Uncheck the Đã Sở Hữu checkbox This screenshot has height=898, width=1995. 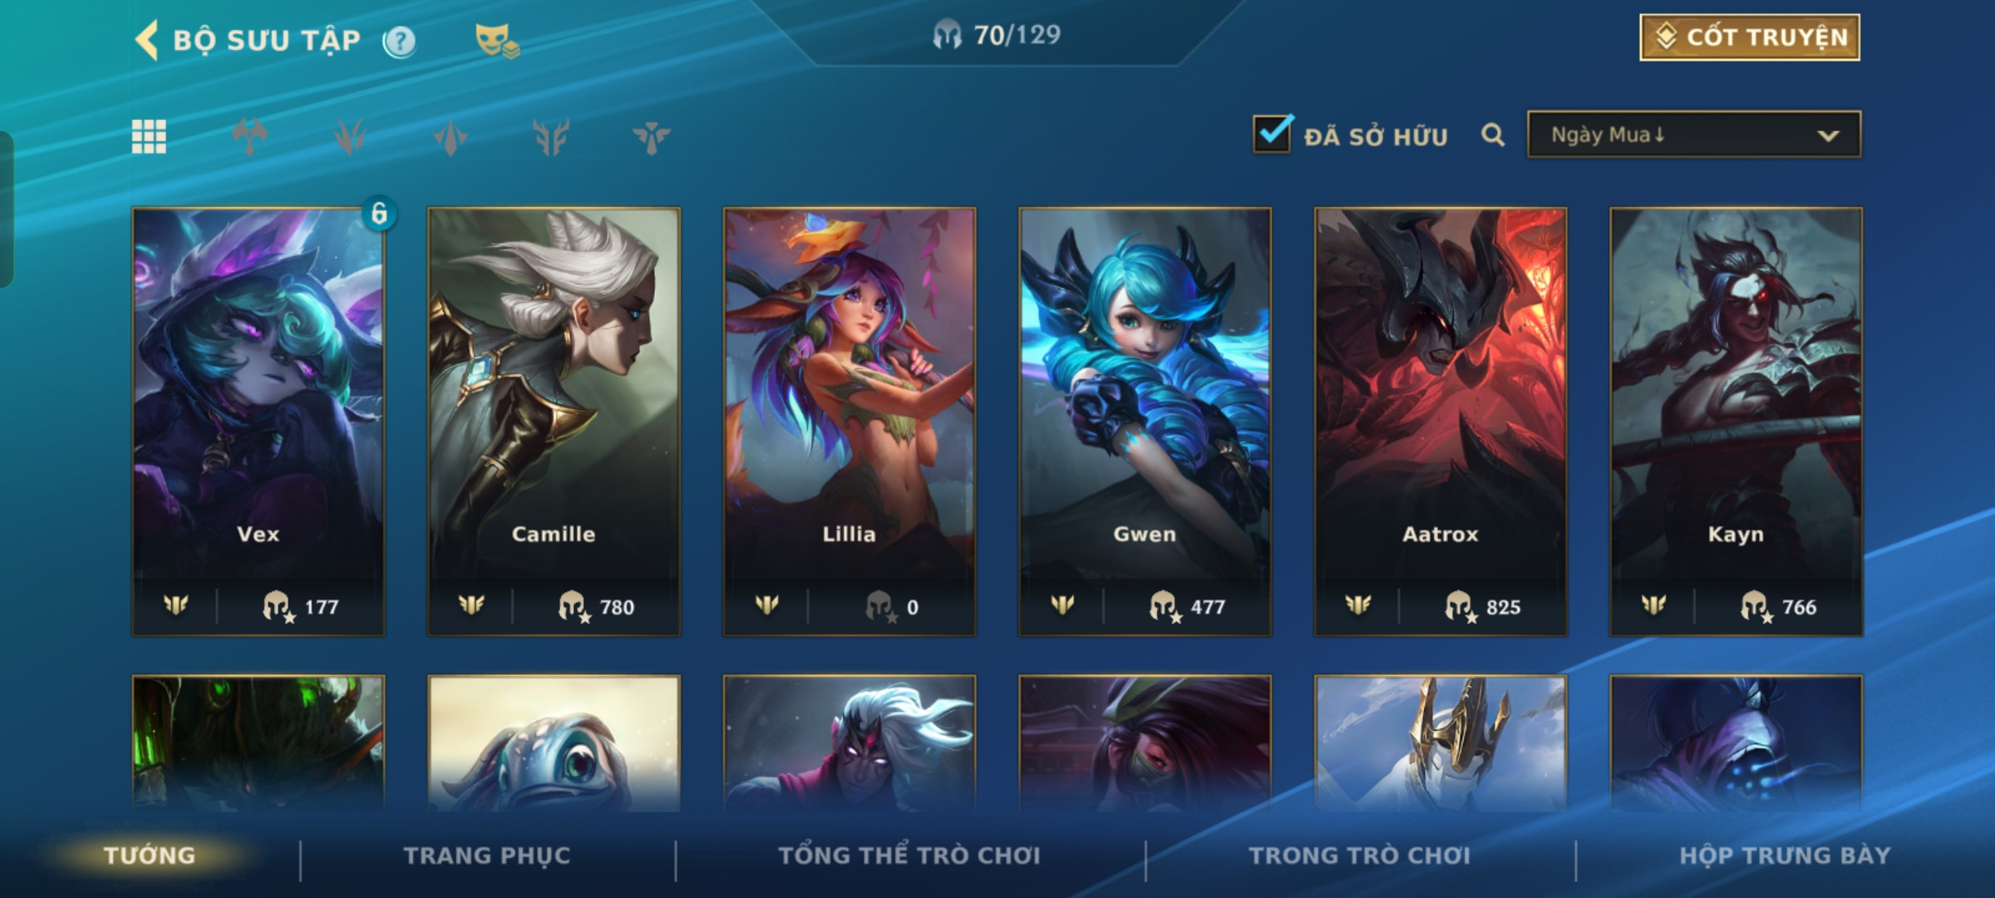coord(1273,133)
